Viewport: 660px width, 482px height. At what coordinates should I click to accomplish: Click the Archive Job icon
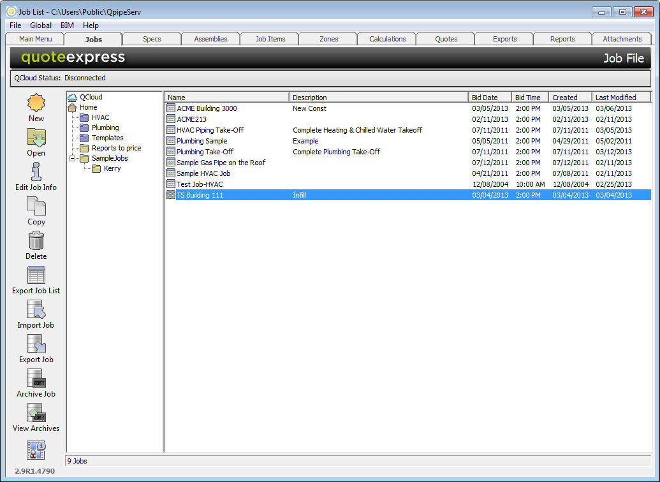tap(36, 379)
